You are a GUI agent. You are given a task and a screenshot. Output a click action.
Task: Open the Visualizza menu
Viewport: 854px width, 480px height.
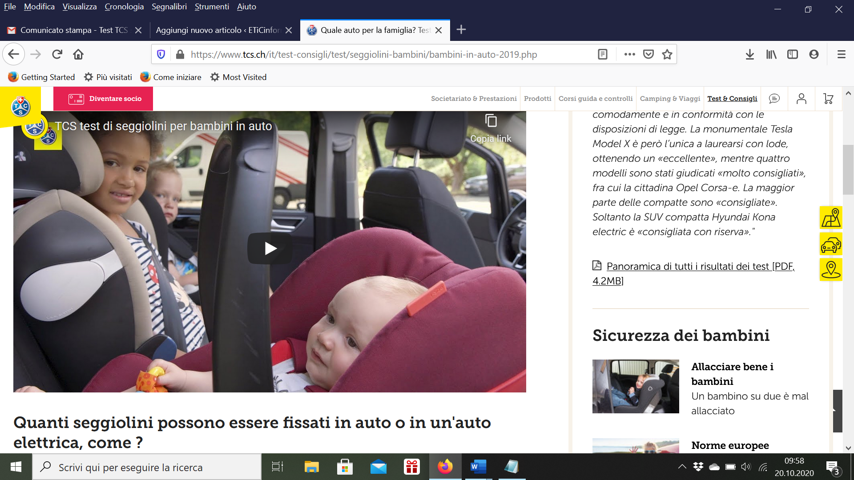[80, 7]
